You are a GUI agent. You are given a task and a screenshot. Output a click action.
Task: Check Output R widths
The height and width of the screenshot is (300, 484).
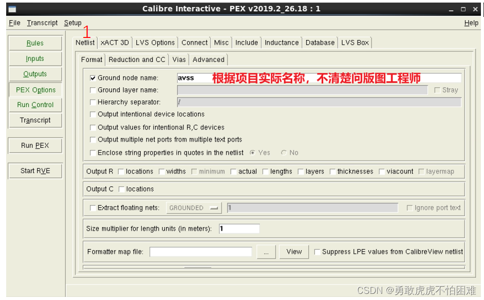(x=161, y=172)
